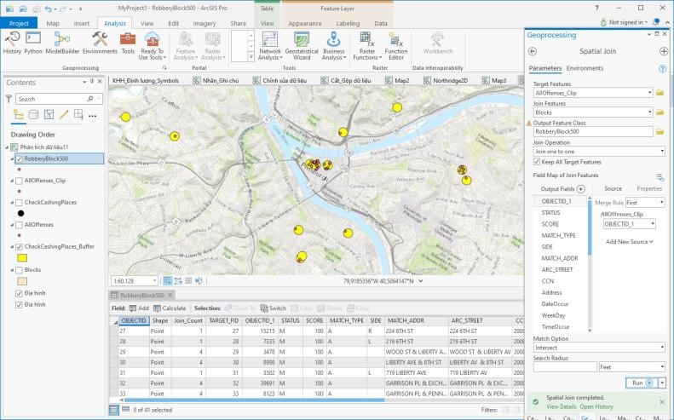
Task: Open Raster Functions pane
Action: click(367, 45)
